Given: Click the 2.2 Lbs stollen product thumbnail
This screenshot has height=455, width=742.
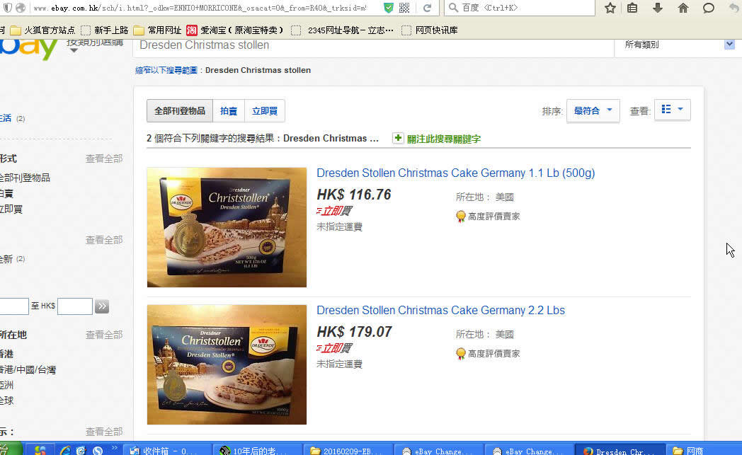Looking at the screenshot, I should 227,364.
